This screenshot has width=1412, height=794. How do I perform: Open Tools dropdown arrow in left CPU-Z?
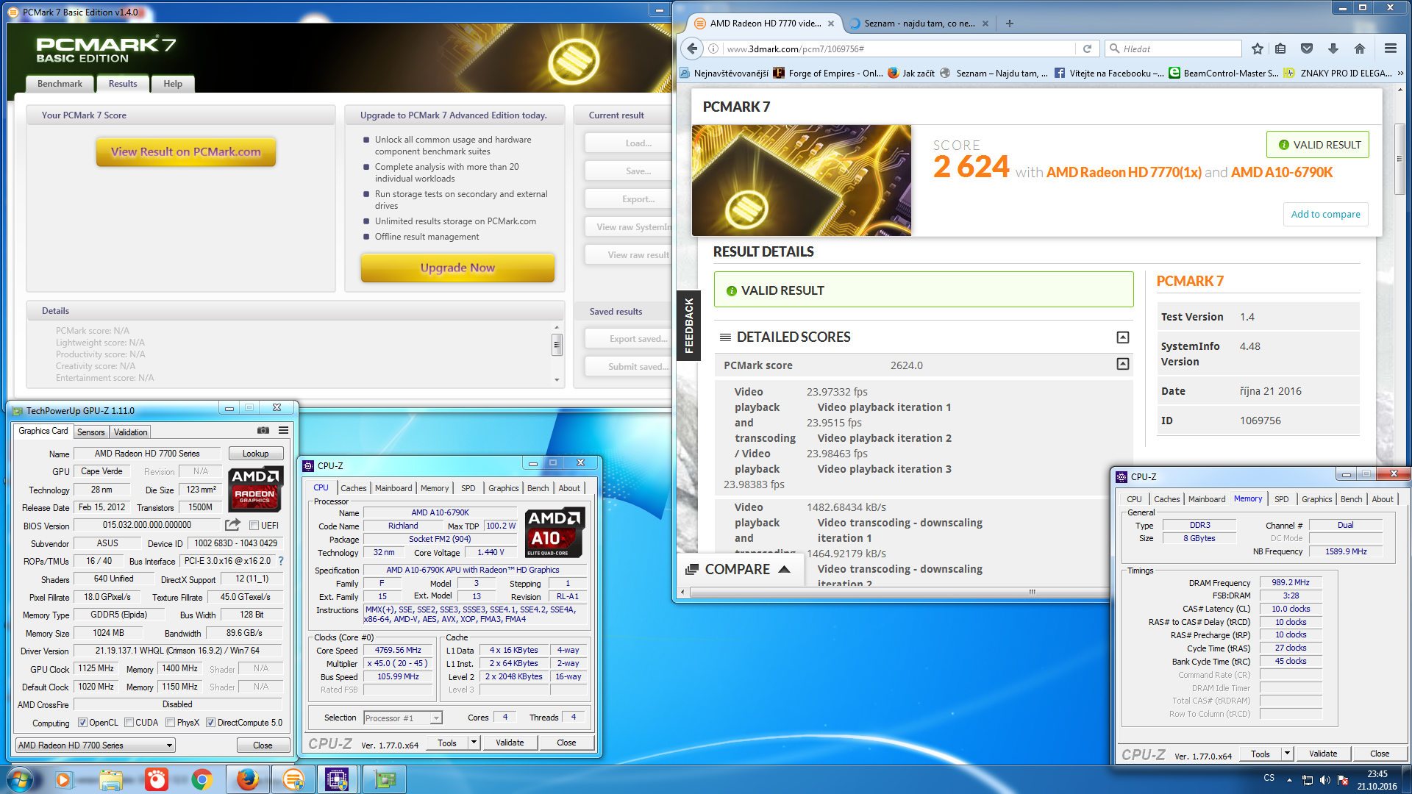[x=474, y=743]
